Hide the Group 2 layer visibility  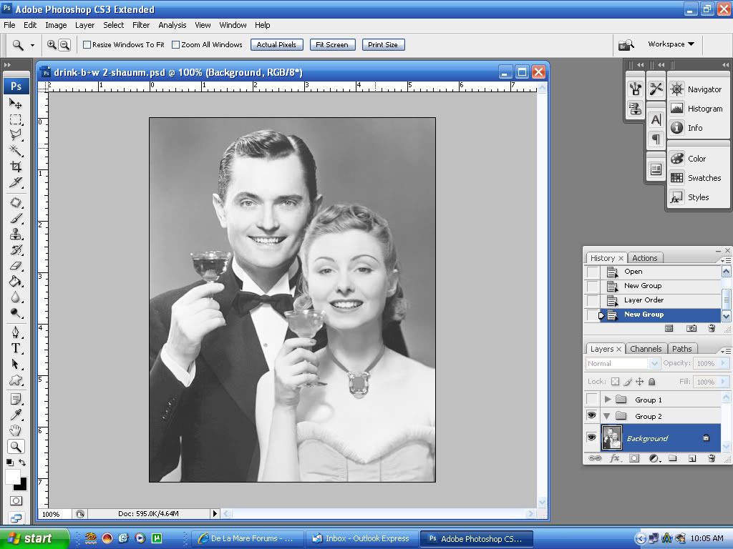592,416
